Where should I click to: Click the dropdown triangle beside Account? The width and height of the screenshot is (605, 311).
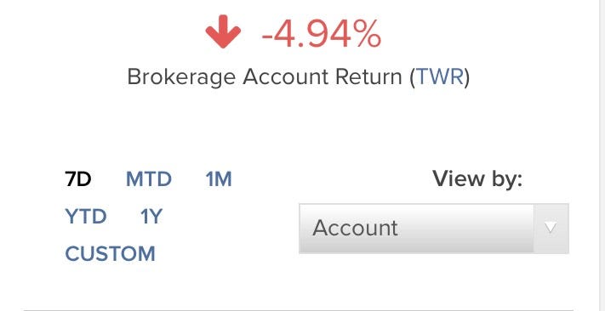pos(551,229)
